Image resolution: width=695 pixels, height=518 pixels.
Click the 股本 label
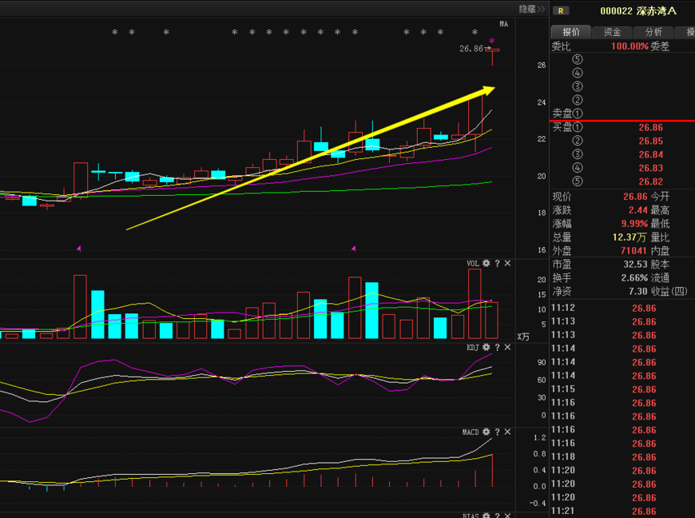pos(660,265)
